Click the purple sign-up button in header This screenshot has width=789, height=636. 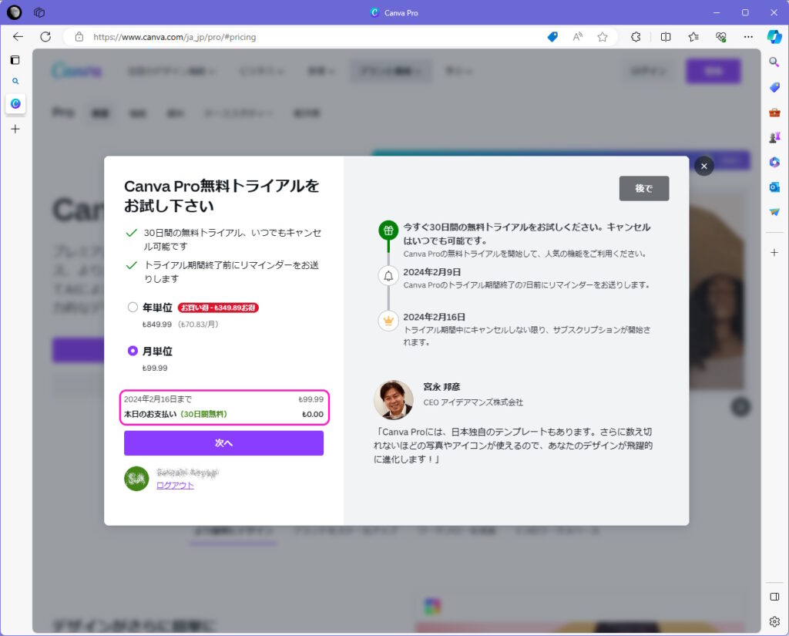point(713,71)
